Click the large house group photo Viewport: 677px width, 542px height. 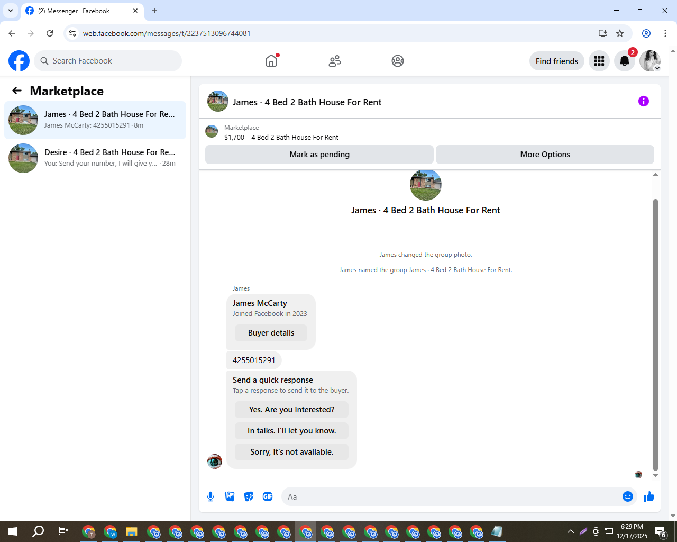coord(426,185)
